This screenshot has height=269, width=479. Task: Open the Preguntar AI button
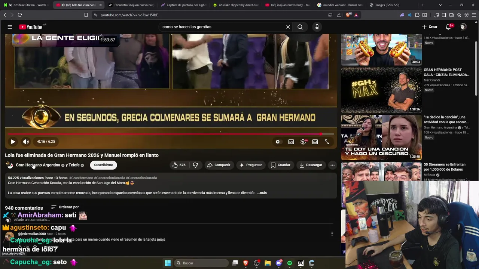251,165
